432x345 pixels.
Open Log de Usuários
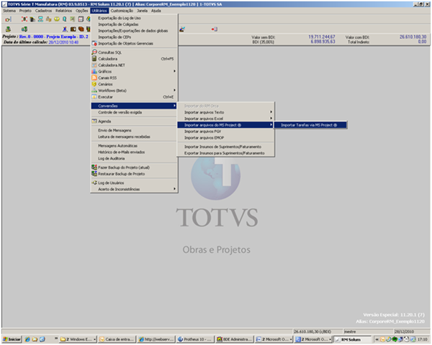[134, 183]
